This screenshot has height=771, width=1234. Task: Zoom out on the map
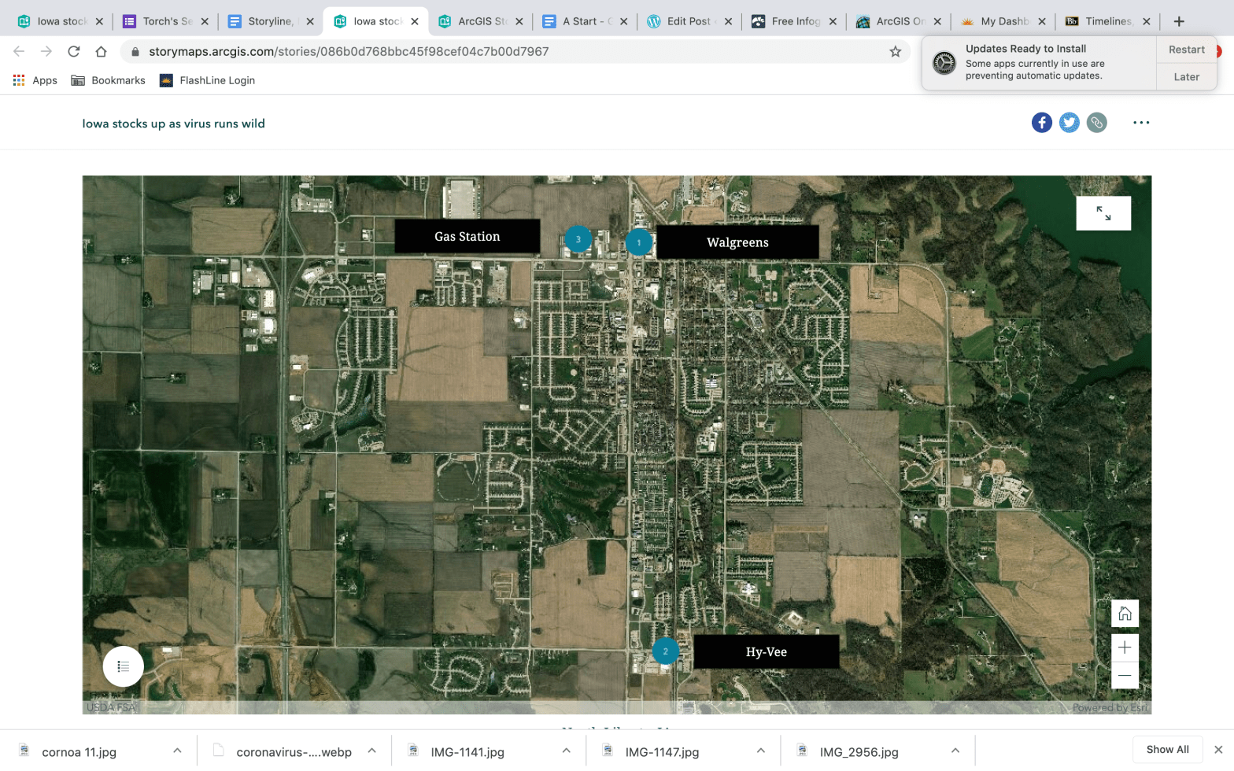[x=1125, y=676]
